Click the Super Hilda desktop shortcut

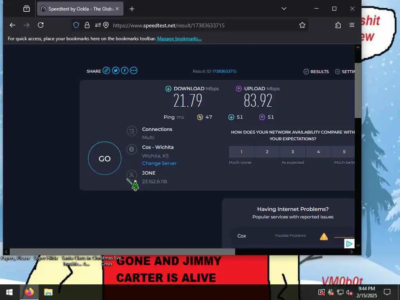46,258
